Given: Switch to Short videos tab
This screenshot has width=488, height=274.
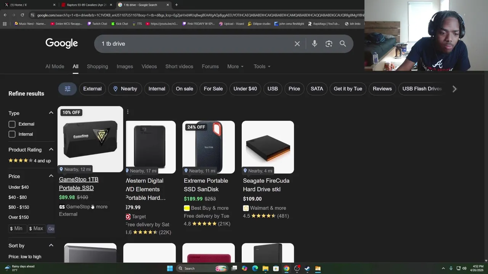Looking at the screenshot, I should (x=179, y=66).
